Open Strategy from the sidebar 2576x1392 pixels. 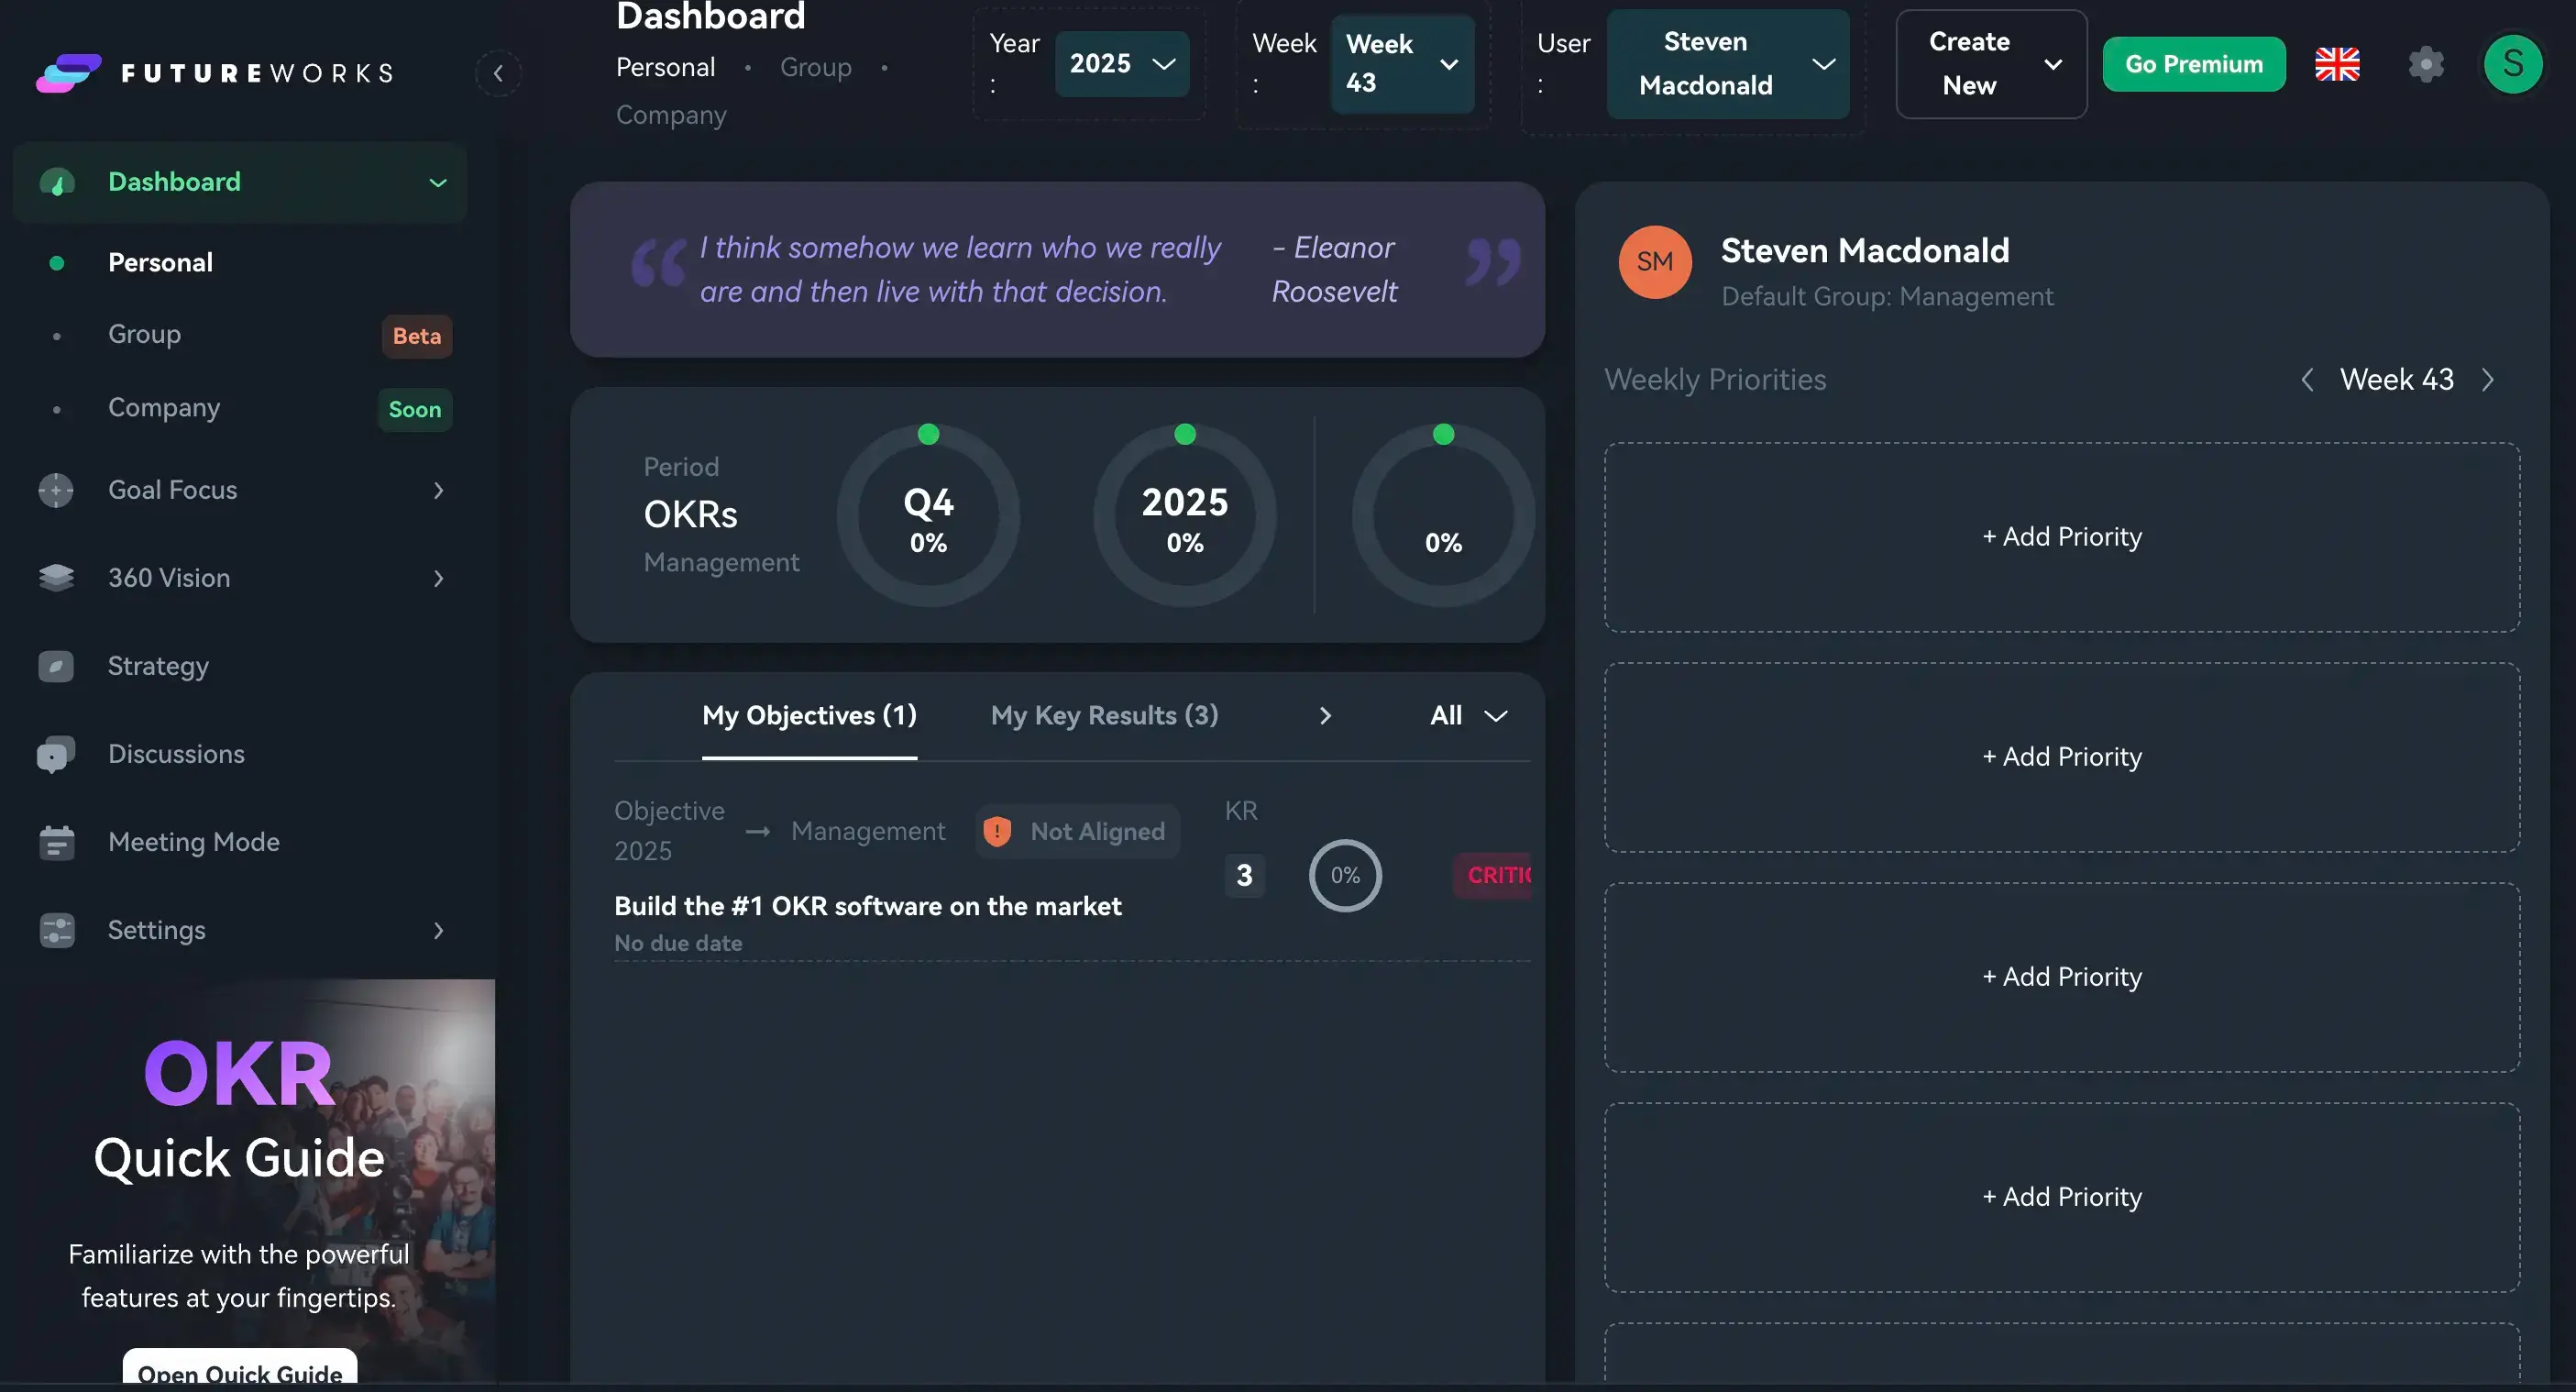click(x=158, y=666)
